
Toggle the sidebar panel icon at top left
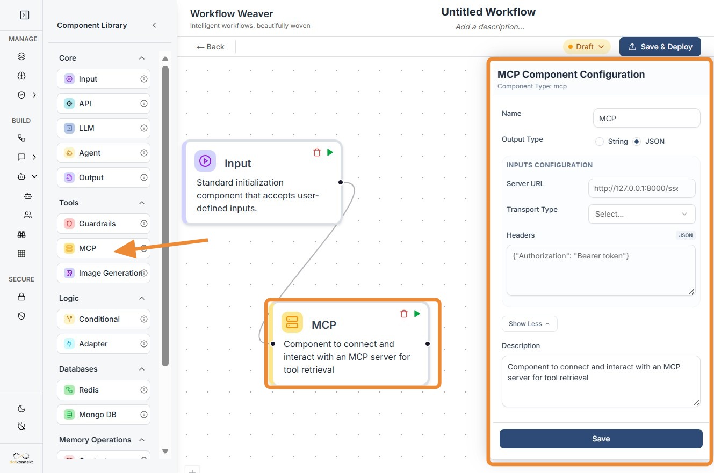pos(25,15)
